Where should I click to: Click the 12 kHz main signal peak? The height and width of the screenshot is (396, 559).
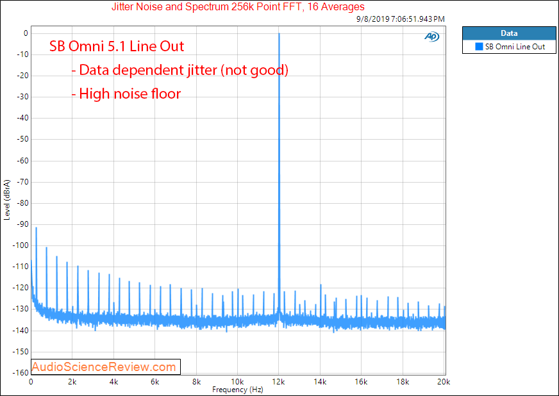coord(279,175)
